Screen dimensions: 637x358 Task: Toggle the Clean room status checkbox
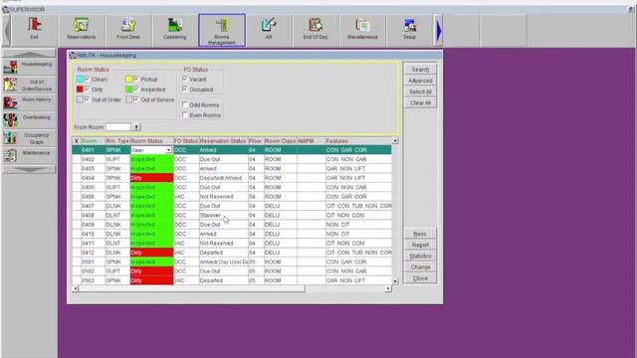tap(88, 79)
